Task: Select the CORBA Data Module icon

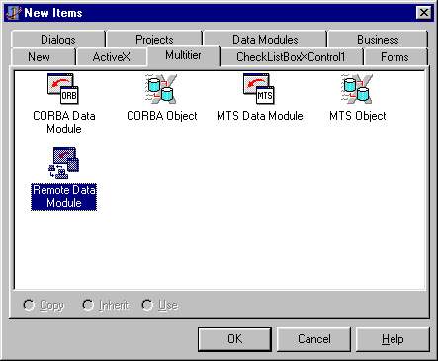Action: [x=63, y=89]
